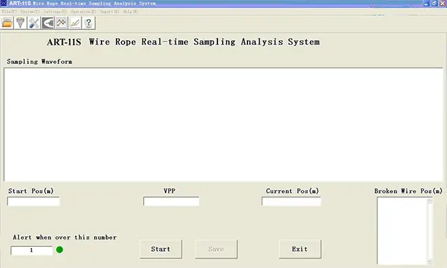Open the File menu
Viewport: 447px width, 268px height.
click(9, 12)
